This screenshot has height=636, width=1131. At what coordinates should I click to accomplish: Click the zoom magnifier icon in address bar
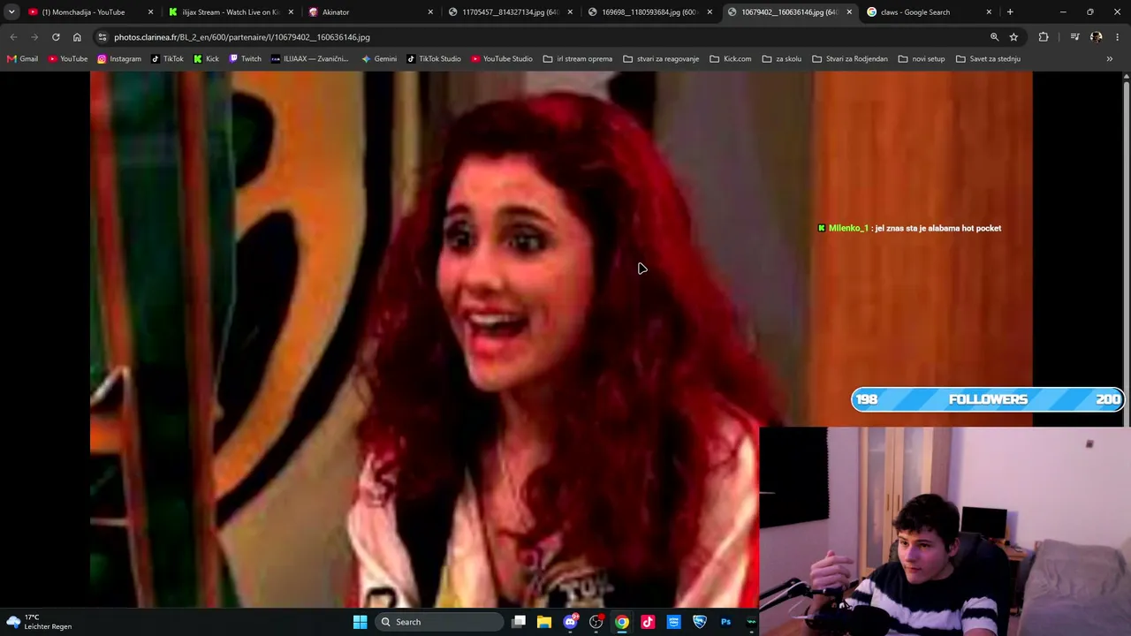coord(994,37)
